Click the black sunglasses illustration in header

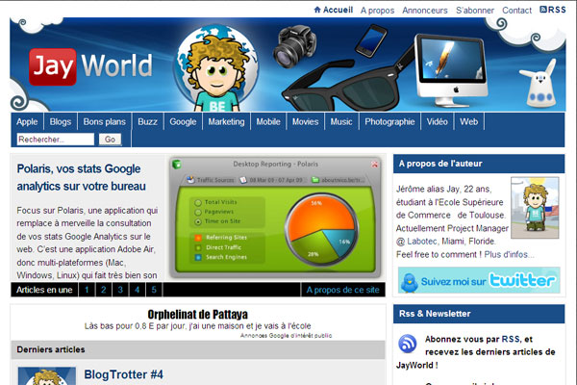click(x=346, y=86)
